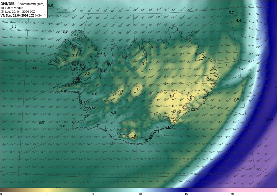Click the 'og 100 m vindur.' caption line
The image size is (277, 196).
12,8
